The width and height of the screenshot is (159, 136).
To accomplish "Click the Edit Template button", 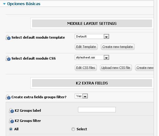I will (86, 47).
